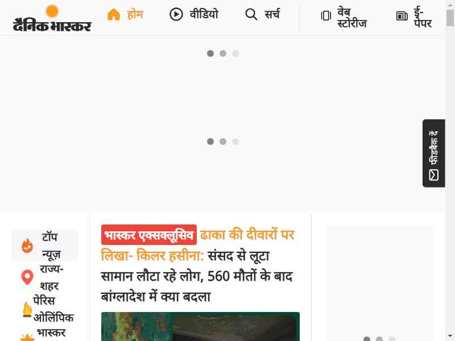Select टॉप न्यूज़ in the sidebar
Image resolution: width=455 pixels, height=341 pixels.
[x=51, y=246]
